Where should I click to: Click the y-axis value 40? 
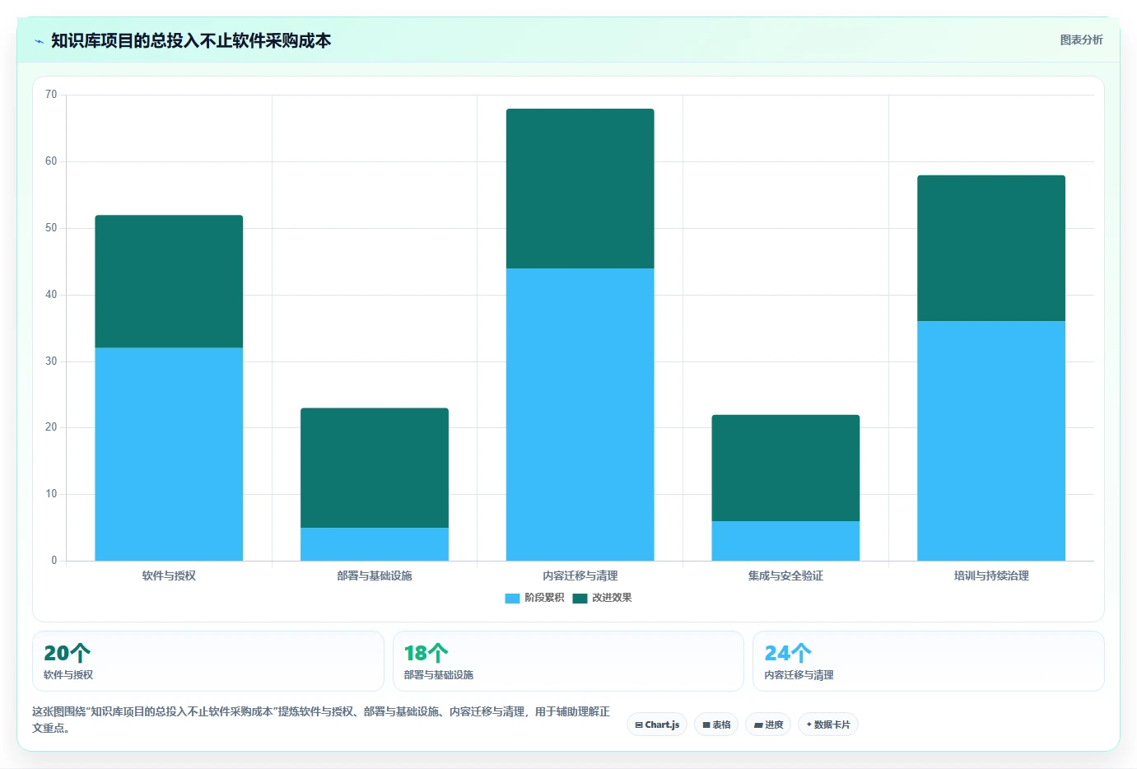pyautogui.click(x=51, y=295)
